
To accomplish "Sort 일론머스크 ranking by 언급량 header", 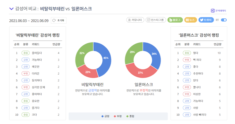I will (x=218, y=44).
